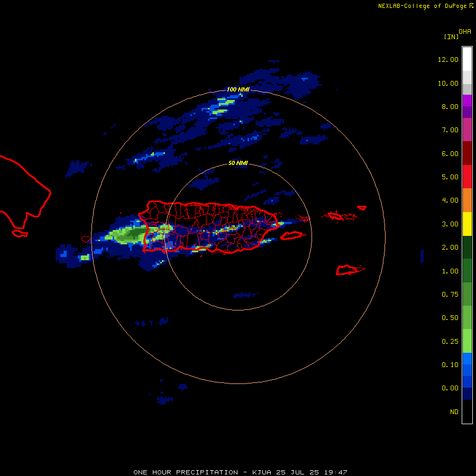
Task: Click the 0.10 legend value
Action: pyautogui.click(x=450, y=365)
